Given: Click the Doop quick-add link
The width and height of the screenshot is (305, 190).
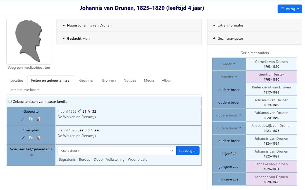Looking at the screenshot, I should coord(98,160).
